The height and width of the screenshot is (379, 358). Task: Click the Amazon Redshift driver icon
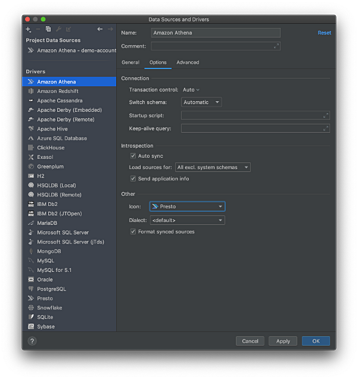31,91
